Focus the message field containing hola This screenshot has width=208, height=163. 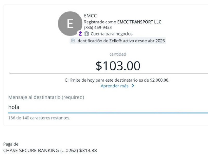point(104,107)
